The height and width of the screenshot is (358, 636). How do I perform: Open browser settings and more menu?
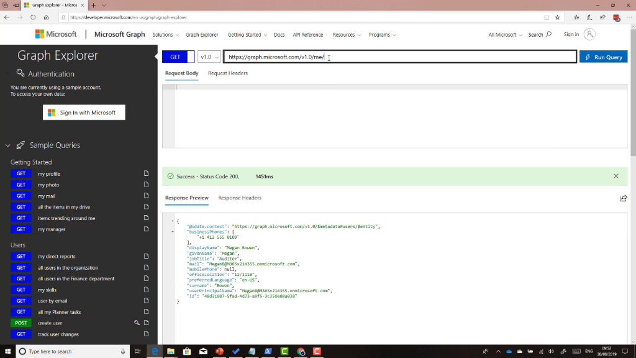click(629, 17)
